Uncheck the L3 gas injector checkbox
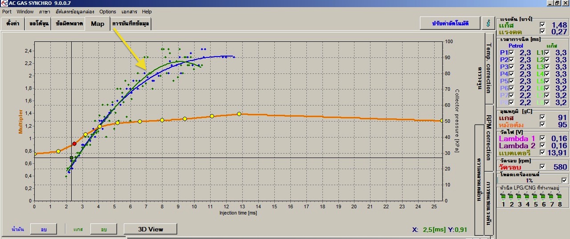The width and height of the screenshot is (570, 239). pyautogui.click(x=547, y=67)
